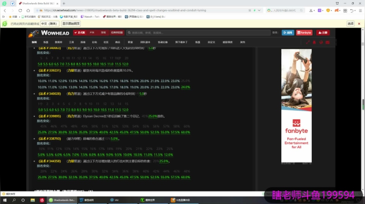Open the 工具 tools nav menu

coord(71,42)
